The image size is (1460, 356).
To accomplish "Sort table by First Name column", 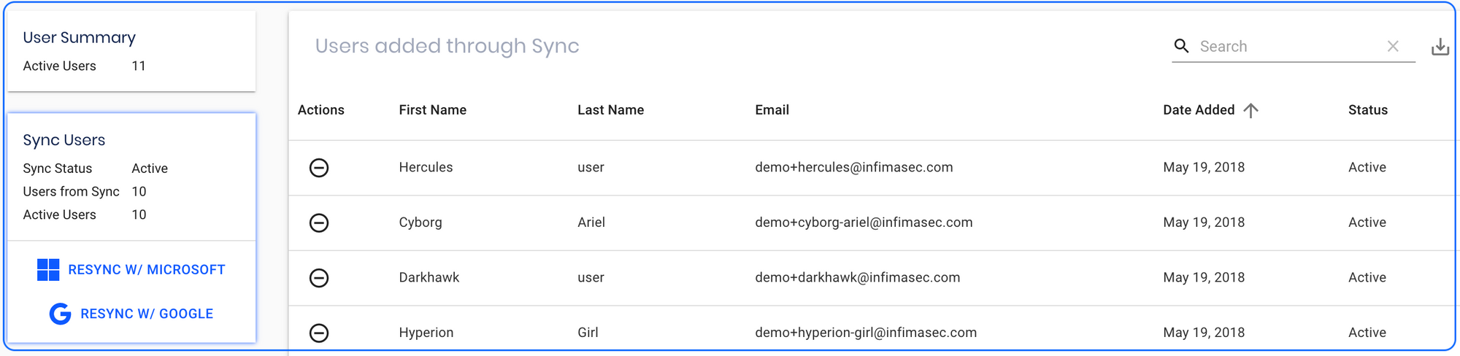I will pos(432,110).
